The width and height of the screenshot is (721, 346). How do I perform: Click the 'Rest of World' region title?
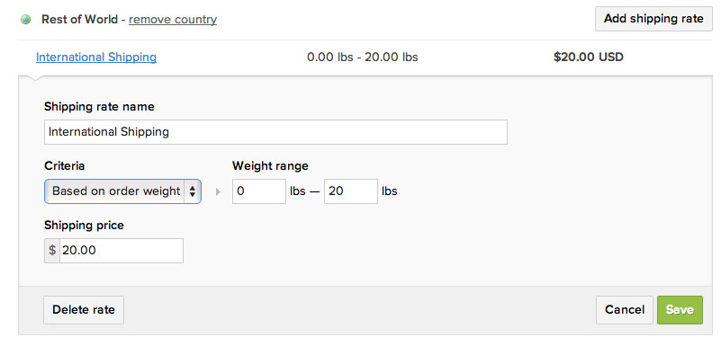pyautogui.click(x=79, y=20)
